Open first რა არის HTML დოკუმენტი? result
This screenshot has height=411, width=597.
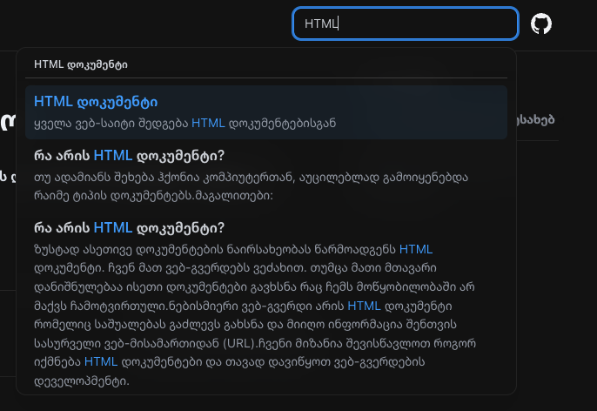coord(266,175)
